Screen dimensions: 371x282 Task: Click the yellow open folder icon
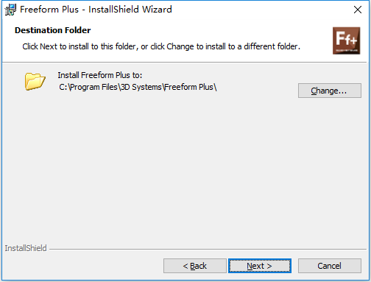pyautogui.click(x=35, y=81)
